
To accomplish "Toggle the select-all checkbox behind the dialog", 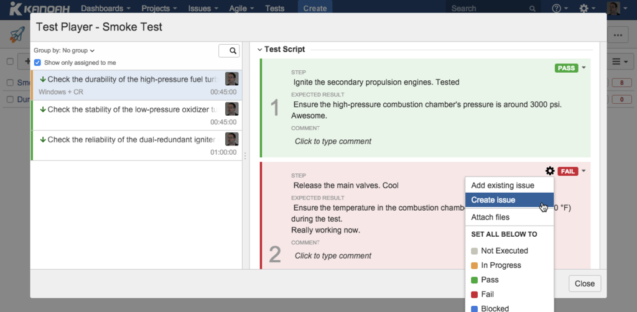I will [x=10, y=62].
